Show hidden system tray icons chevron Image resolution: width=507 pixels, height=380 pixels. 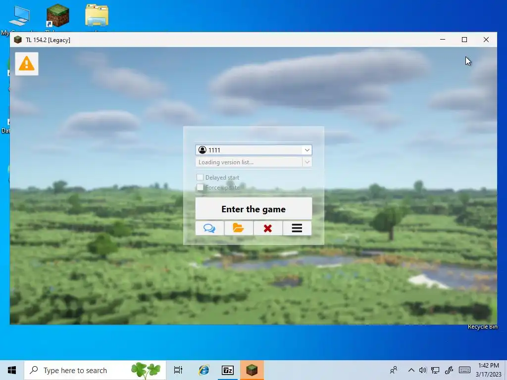pyautogui.click(x=411, y=370)
